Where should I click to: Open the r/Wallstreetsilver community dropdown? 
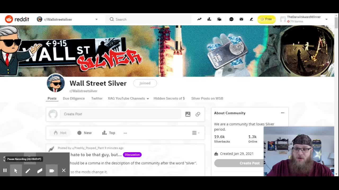click(68, 19)
